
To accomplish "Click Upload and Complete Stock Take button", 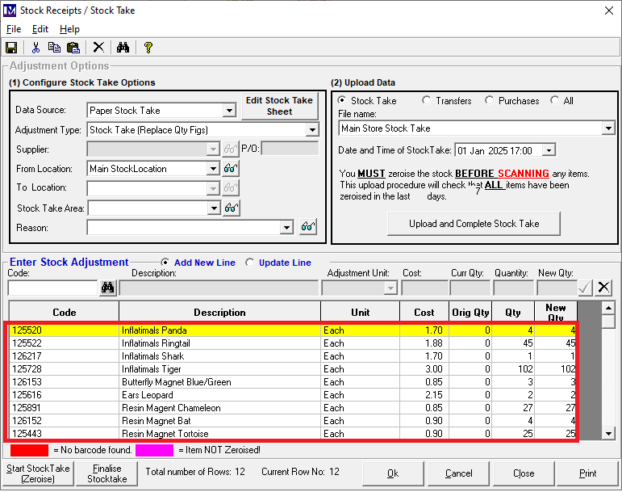I will click(474, 224).
